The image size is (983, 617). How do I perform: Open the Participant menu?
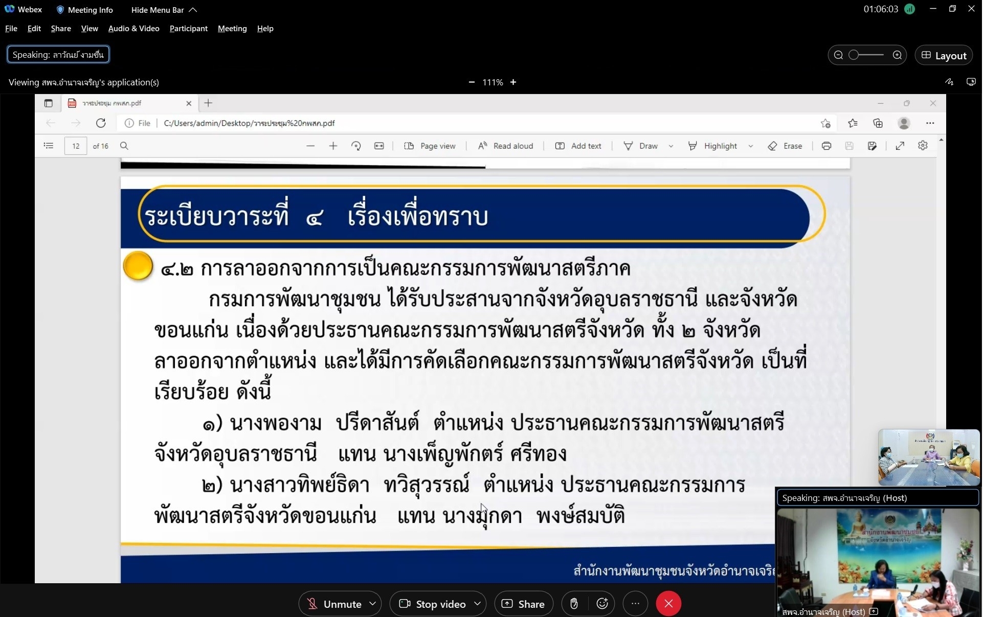(189, 29)
